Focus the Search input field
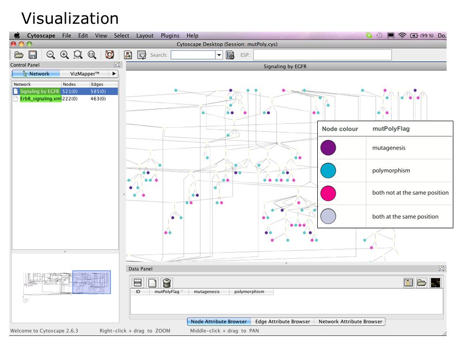 (x=193, y=55)
